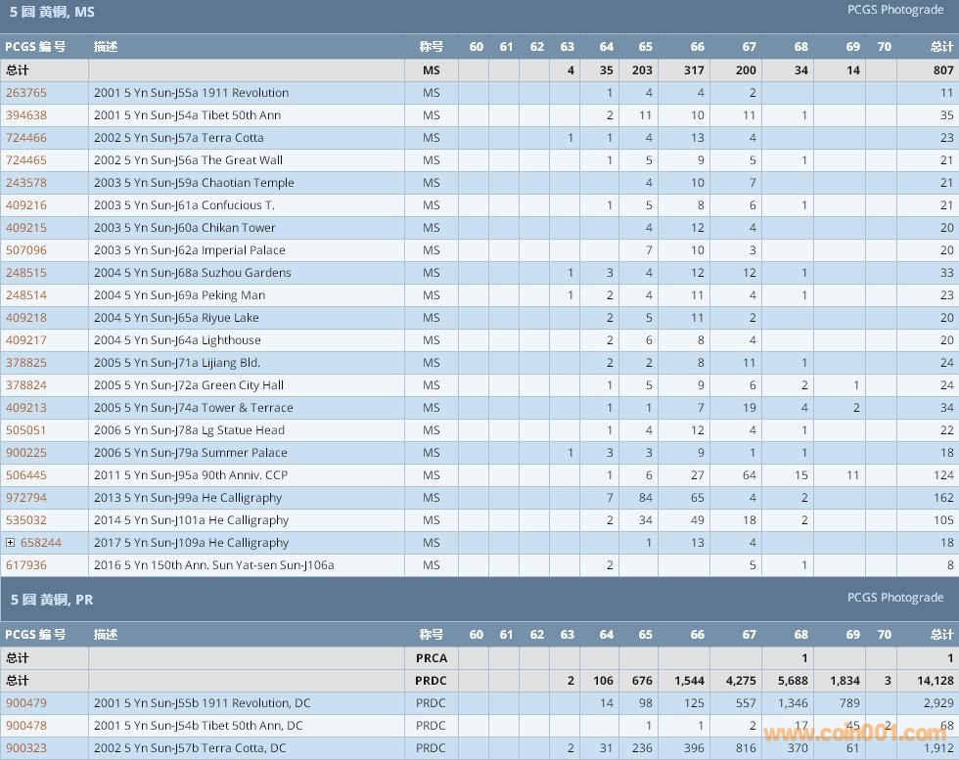Click PCGS number 617936 link
959x760 pixels.
tap(26, 565)
